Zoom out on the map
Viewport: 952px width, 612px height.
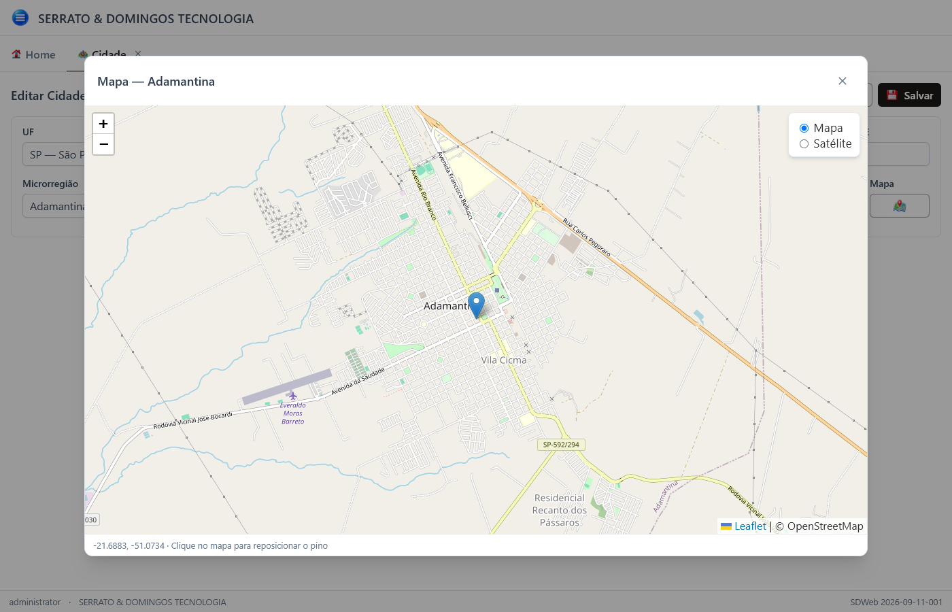click(103, 144)
